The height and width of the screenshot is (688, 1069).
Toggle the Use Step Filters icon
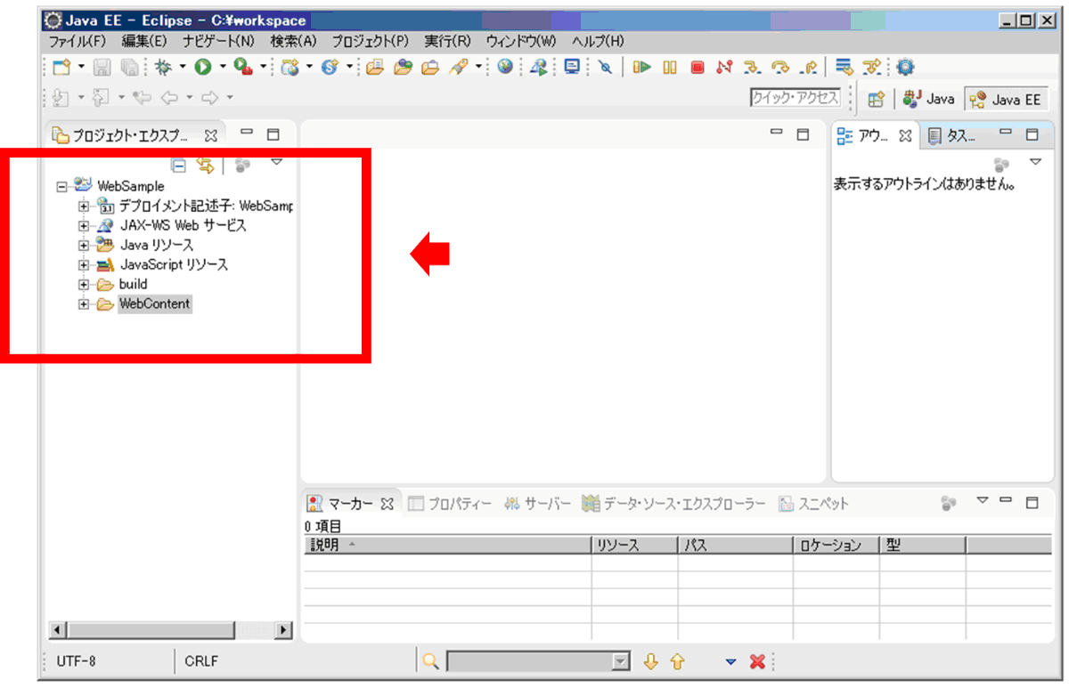(x=873, y=67)
